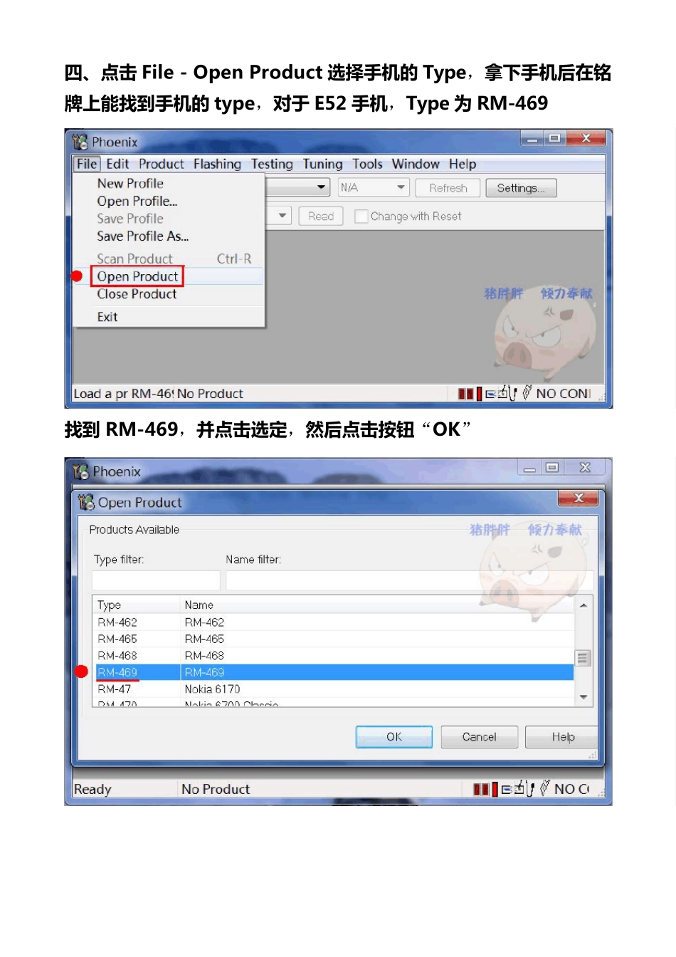676x957 pixels.
Task: Open the Product menu
Action: click(161, 164)
